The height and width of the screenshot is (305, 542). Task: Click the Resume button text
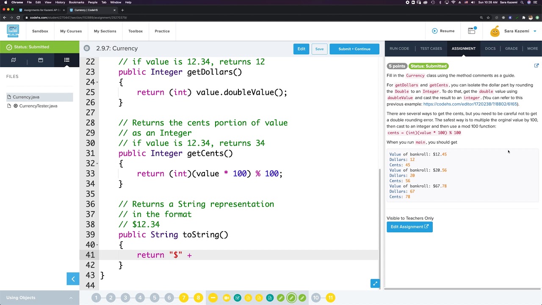coord(447,31)
